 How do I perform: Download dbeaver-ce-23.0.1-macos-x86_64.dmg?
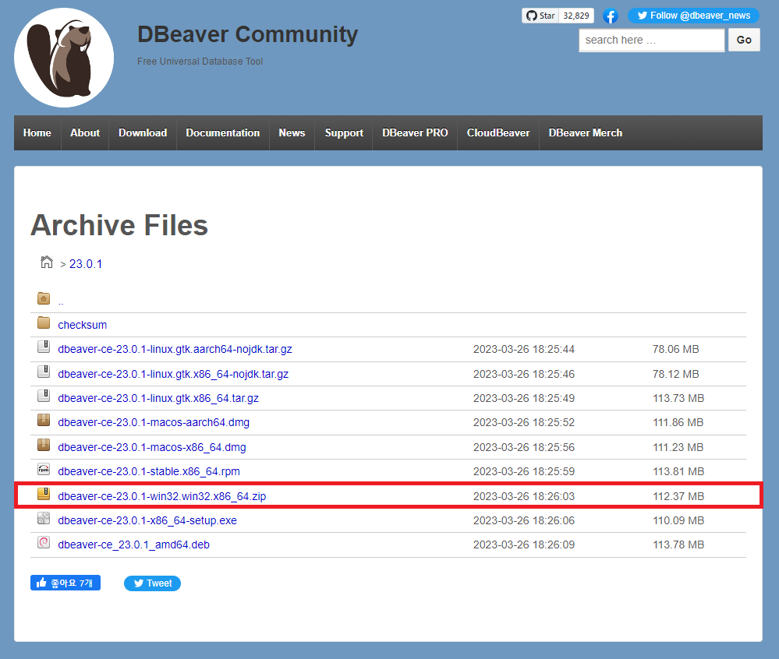(151, 447)
